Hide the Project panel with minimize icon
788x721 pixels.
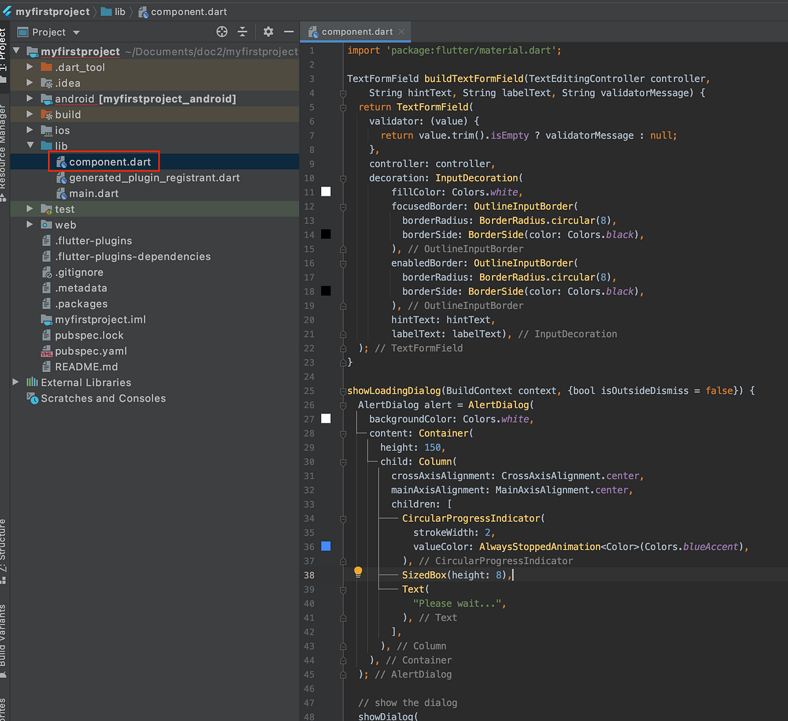tap(288, 32)
